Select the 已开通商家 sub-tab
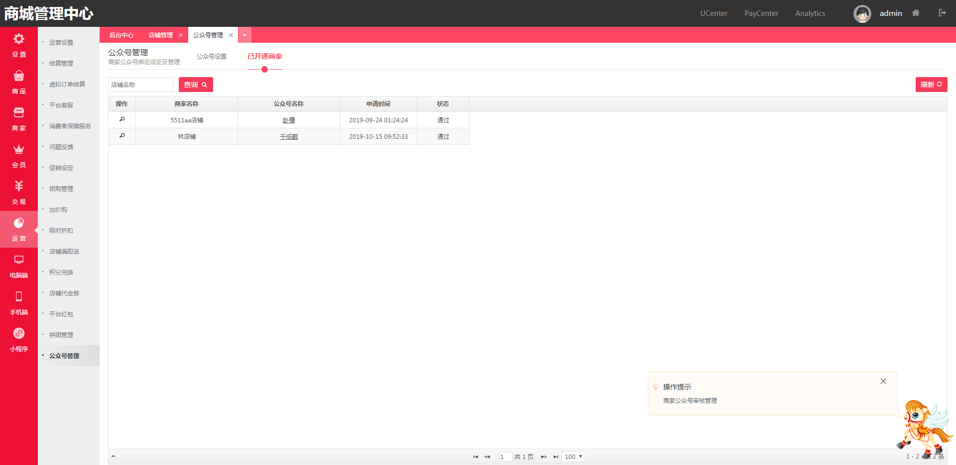 tap(265, 56)
